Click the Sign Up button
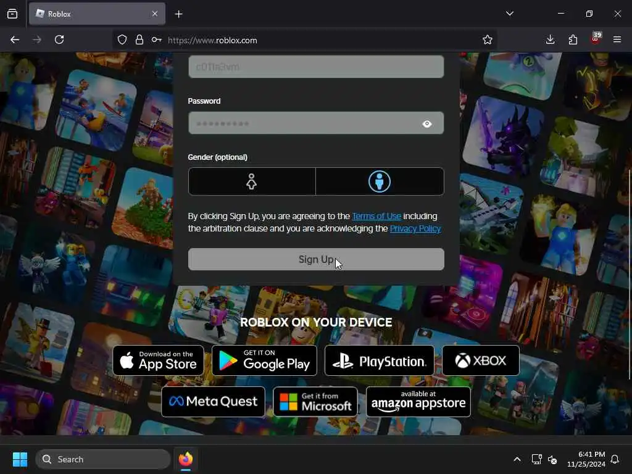The image size is (632, 474). 316,259
